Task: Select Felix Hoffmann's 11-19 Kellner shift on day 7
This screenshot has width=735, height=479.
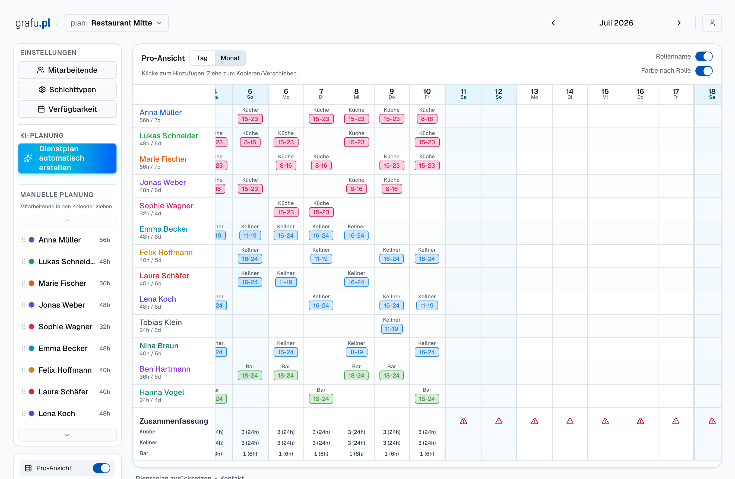Action: (x=321, y=259)
